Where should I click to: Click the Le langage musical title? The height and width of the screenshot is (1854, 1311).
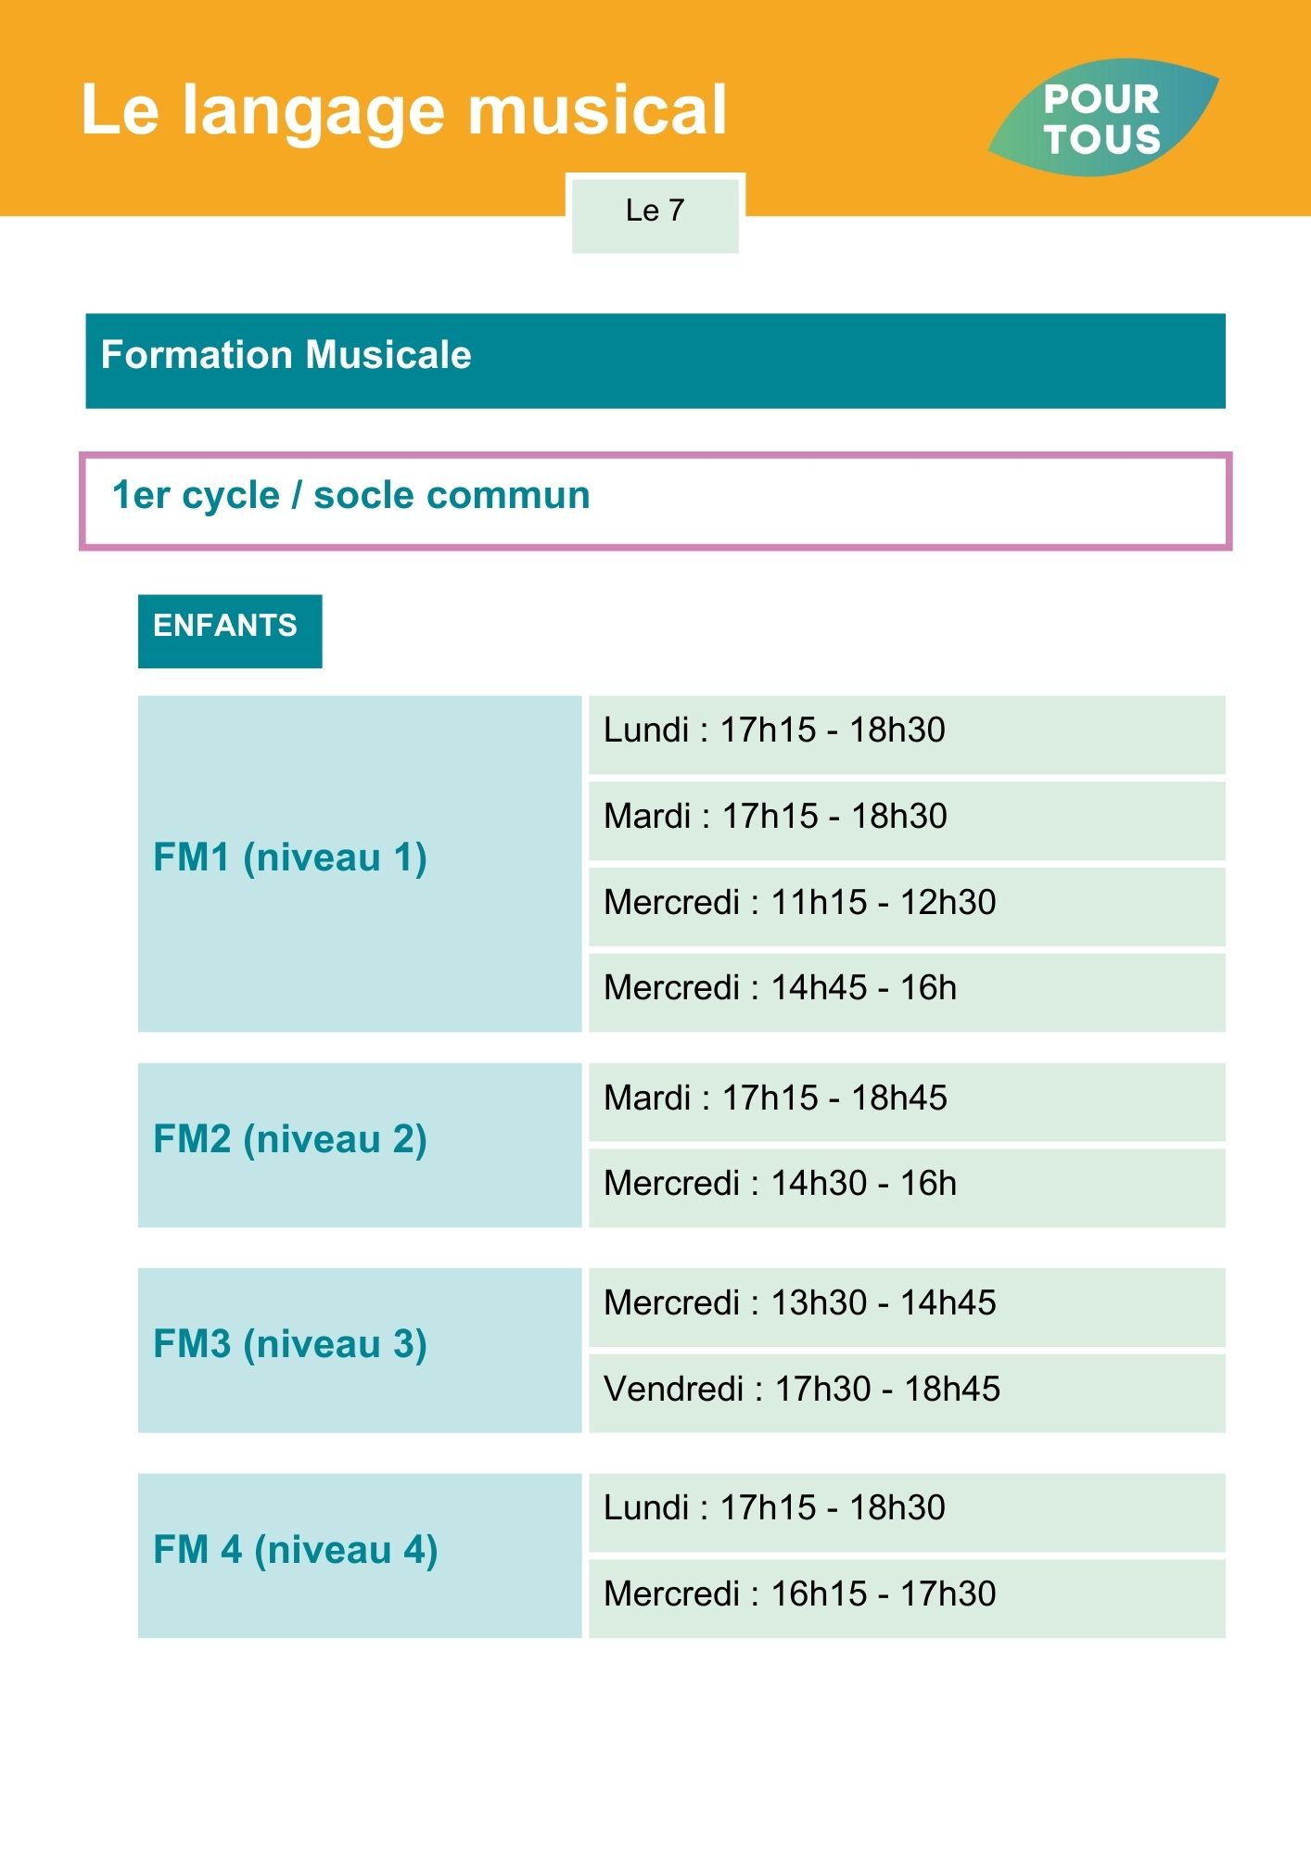[x=404, y=112]
